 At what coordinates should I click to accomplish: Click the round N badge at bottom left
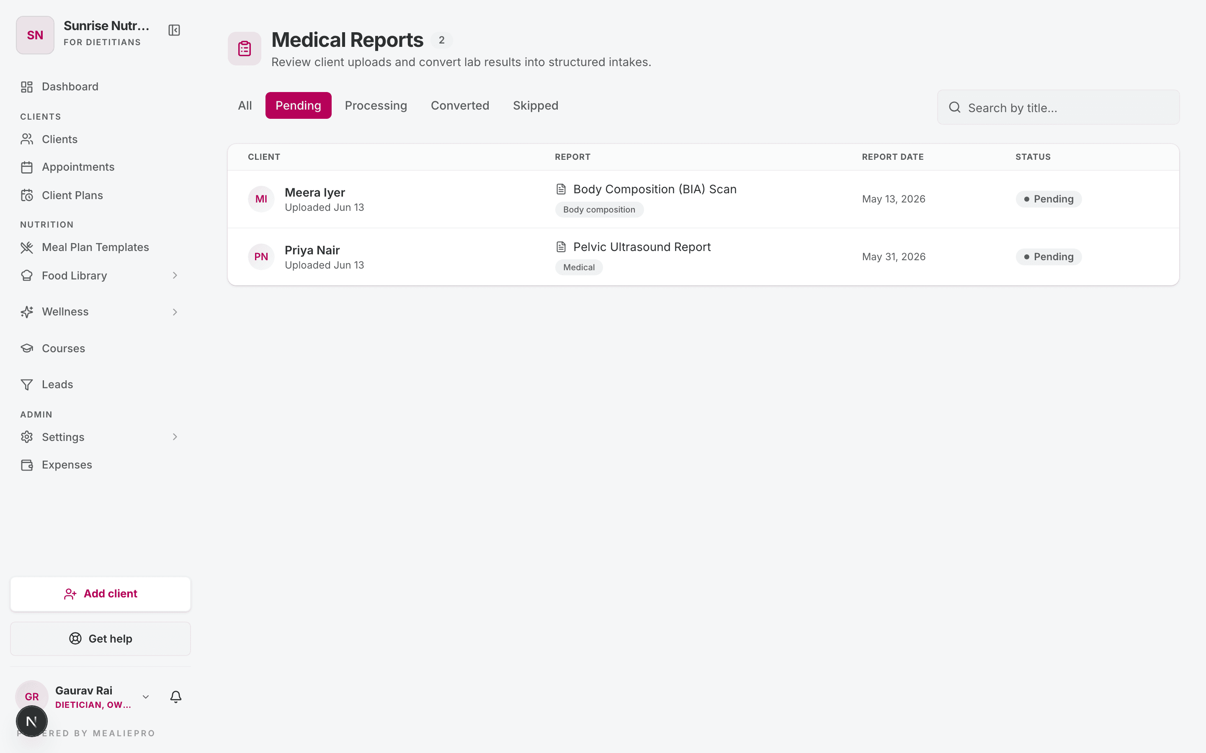pos(32,721)
